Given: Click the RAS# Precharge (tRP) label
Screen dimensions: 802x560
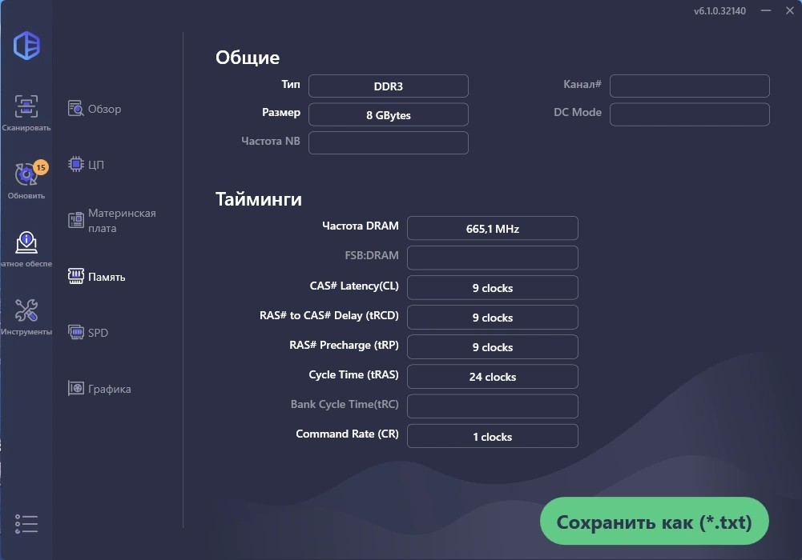Looking at the screenshot, I should point(344,345).
